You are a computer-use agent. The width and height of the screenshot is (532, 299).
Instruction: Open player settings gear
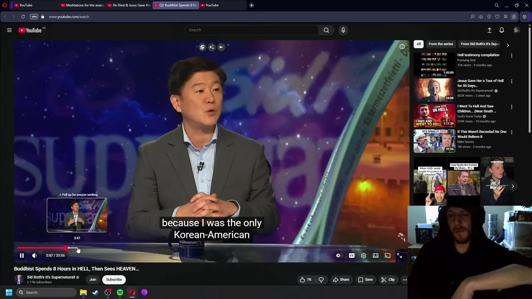(x=364, y=255)
